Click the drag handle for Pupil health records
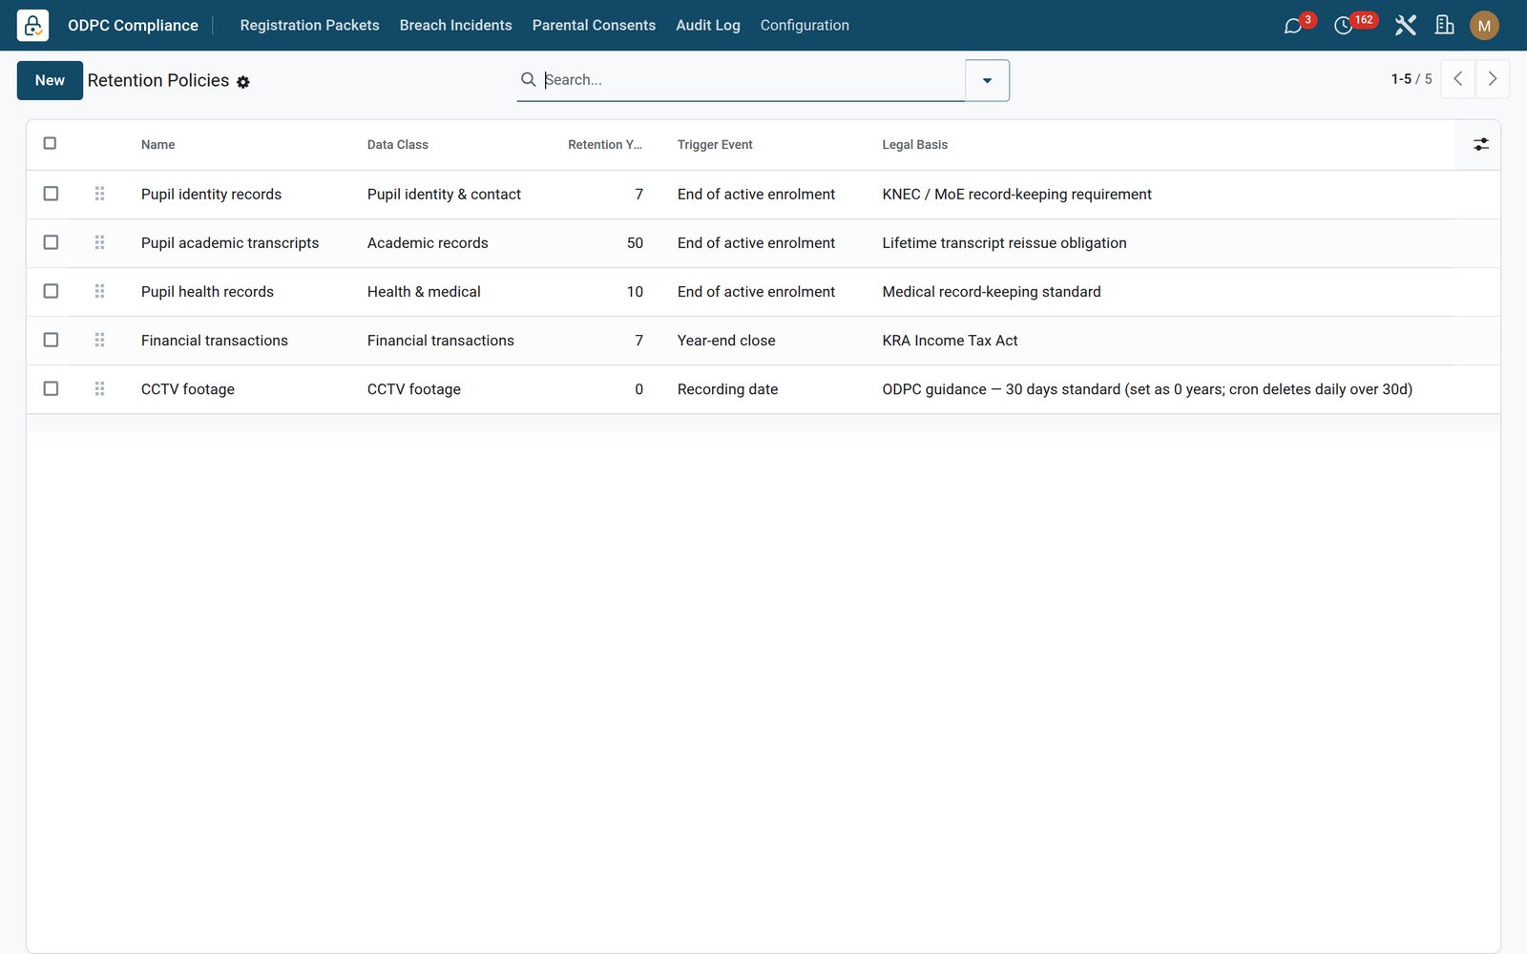 click(99, 291)
